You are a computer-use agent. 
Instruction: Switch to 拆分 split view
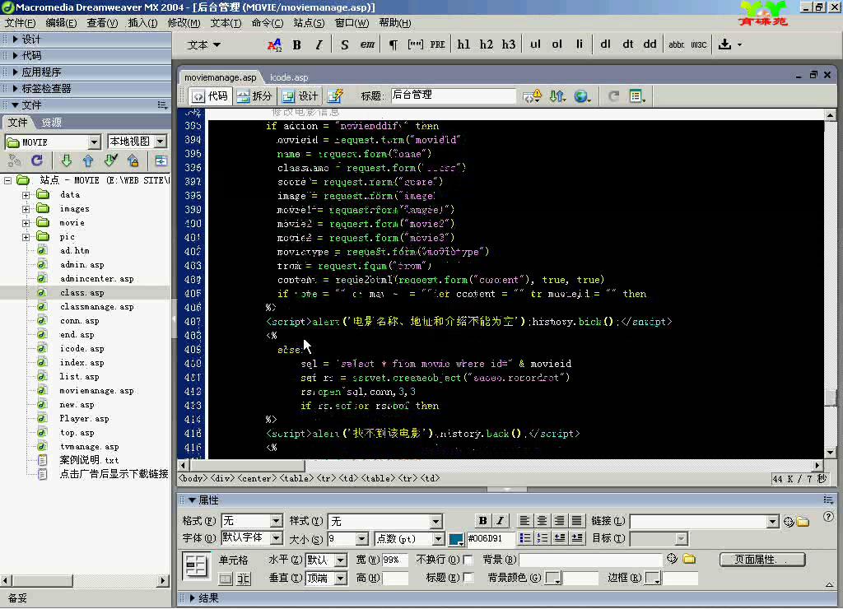254,96
